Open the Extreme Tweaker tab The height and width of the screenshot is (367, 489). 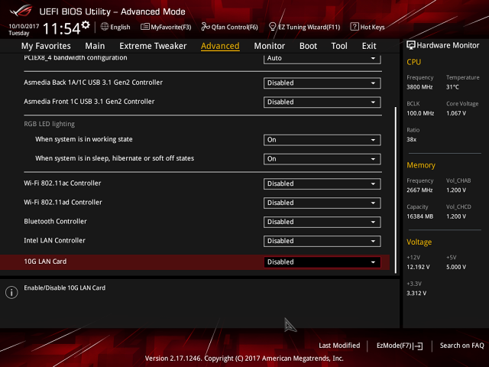pos(153,46)
